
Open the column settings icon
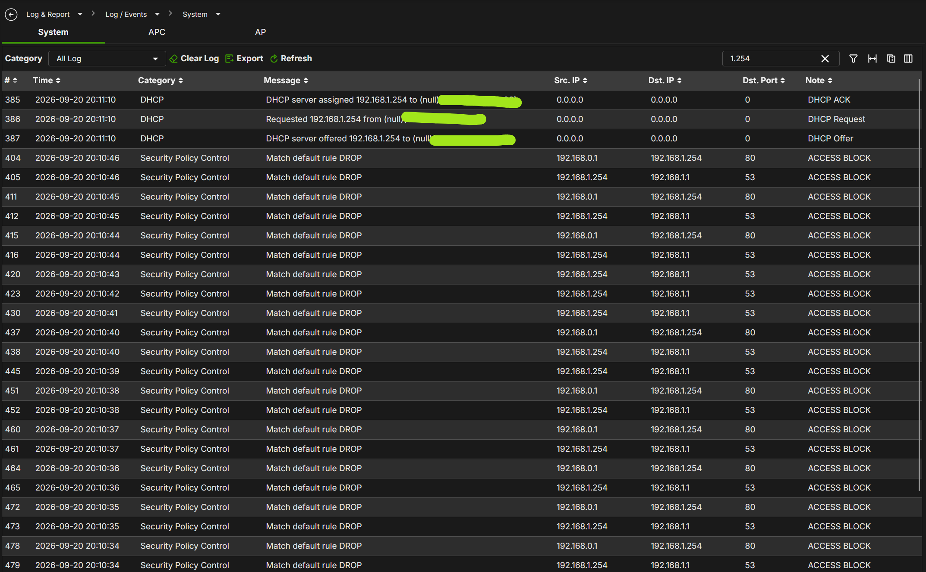(x=908, y=59)
